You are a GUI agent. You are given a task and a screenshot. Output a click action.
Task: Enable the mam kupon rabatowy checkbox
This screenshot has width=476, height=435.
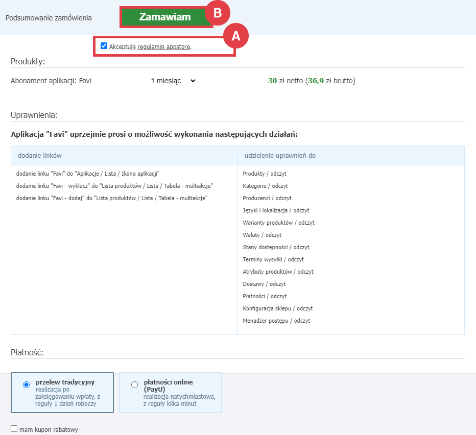pyautogui.click(x=14, y=429)
